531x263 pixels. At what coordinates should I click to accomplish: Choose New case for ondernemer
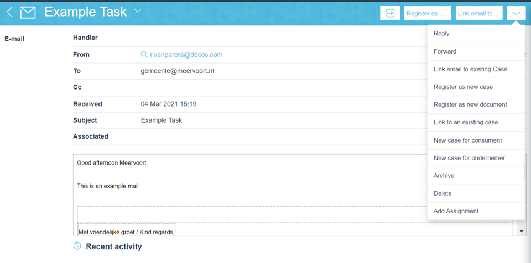469,158
